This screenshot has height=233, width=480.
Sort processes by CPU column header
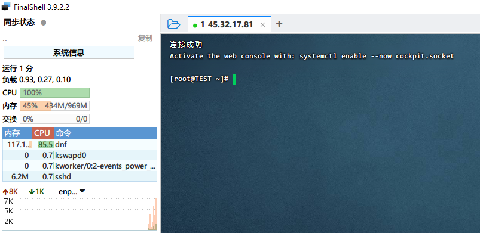[43, 133]
